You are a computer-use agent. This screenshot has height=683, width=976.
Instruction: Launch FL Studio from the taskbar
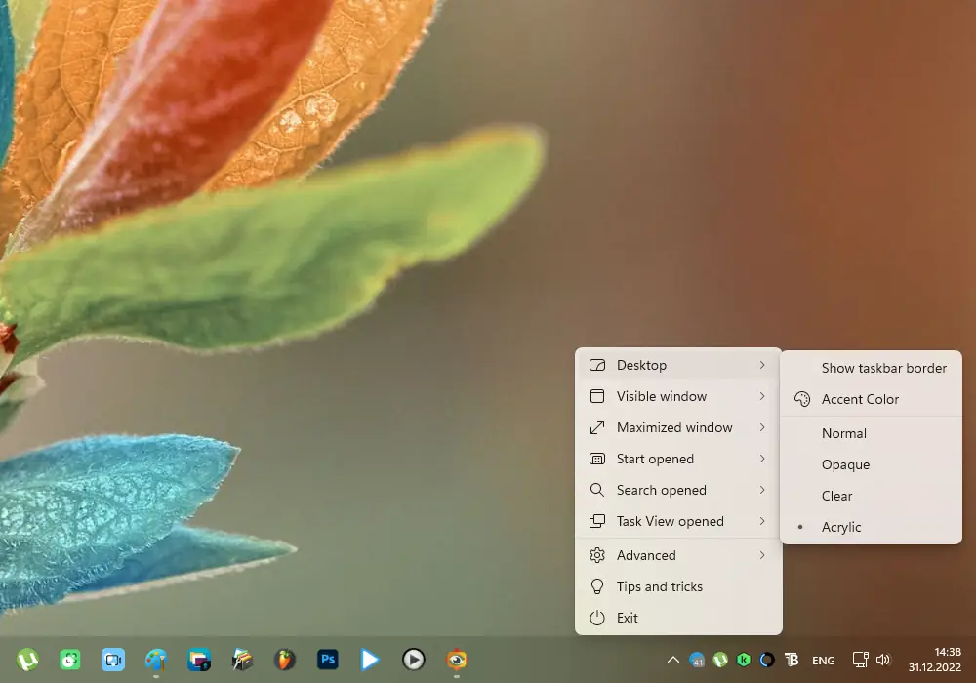pyautogui.click(x=284, y=660)
